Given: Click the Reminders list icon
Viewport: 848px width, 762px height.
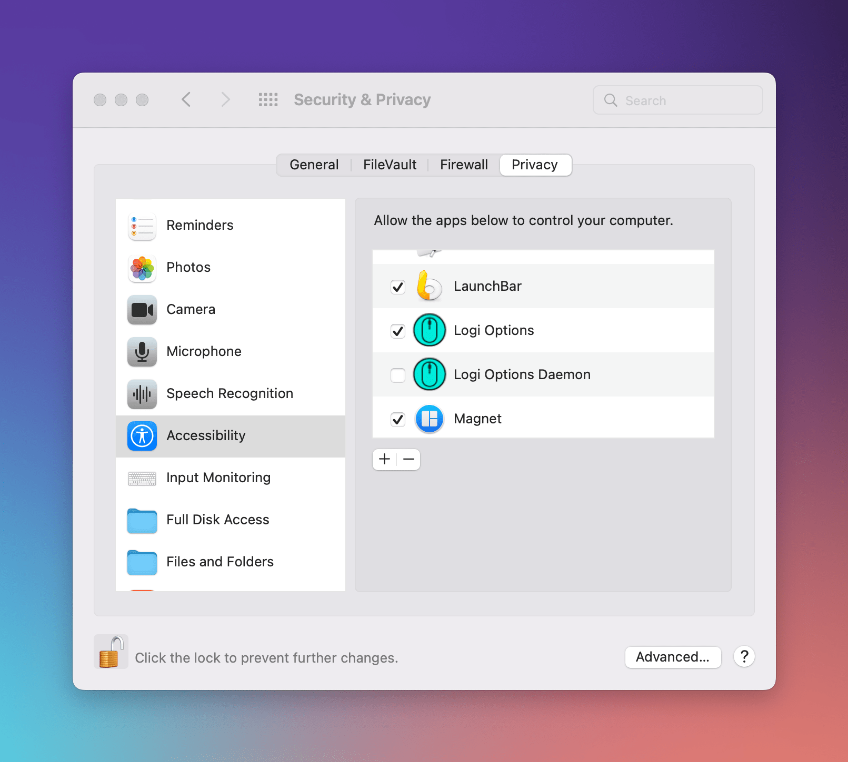Looking at the screenshot, I should click(142, 226).
